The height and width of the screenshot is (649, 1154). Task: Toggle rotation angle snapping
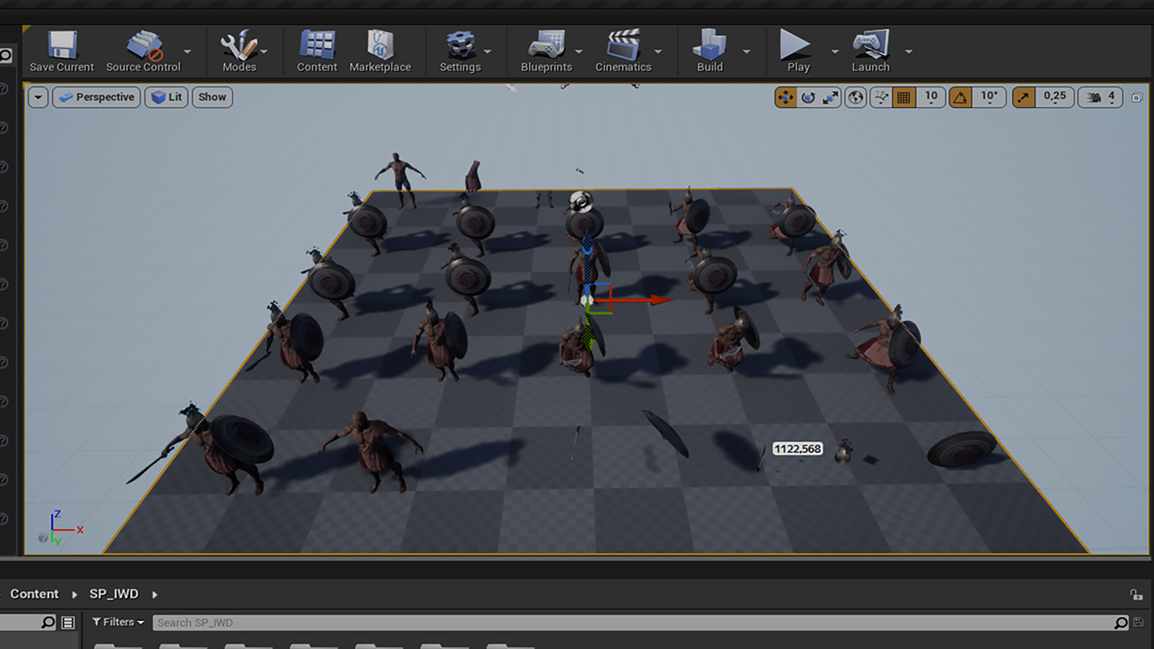click(x=960, y=97)
